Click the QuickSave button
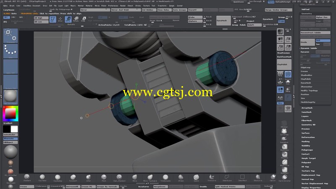The image size is (336, 189). click(x=239, y=2)
